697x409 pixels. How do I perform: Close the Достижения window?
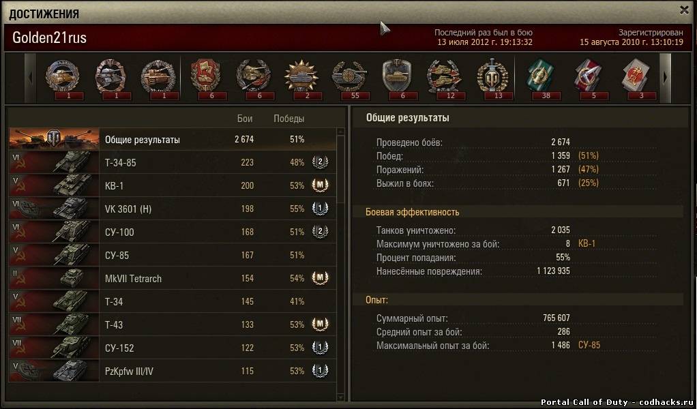(684, 10)
